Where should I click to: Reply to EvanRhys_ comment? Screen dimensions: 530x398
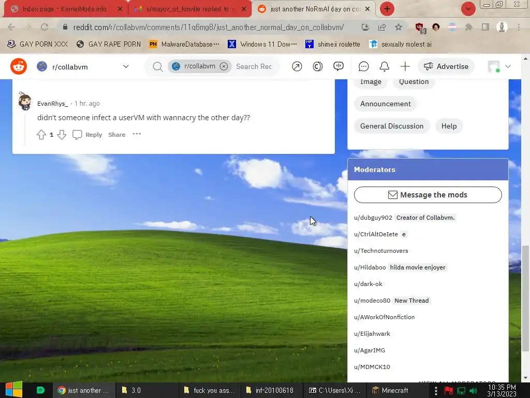tap(87, 135)
